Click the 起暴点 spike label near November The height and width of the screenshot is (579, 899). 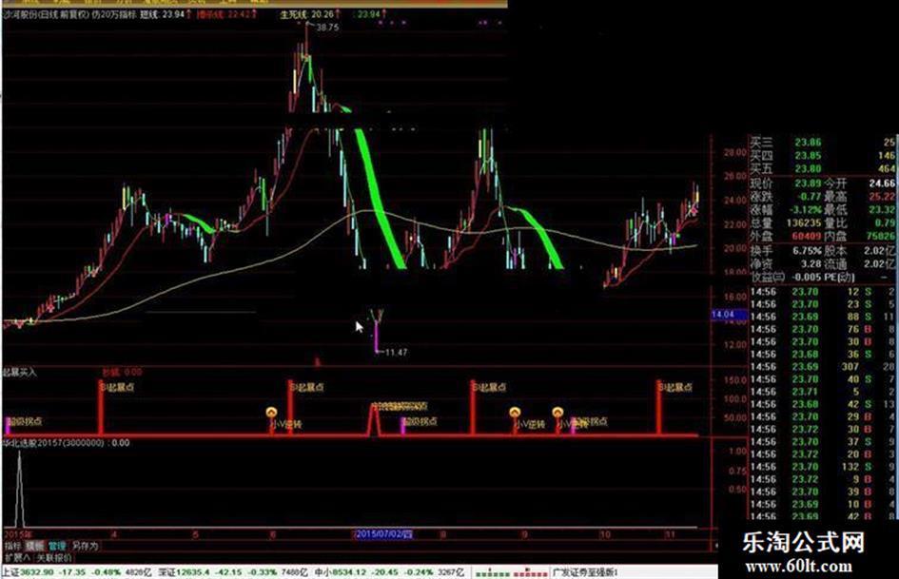(674, 388)
